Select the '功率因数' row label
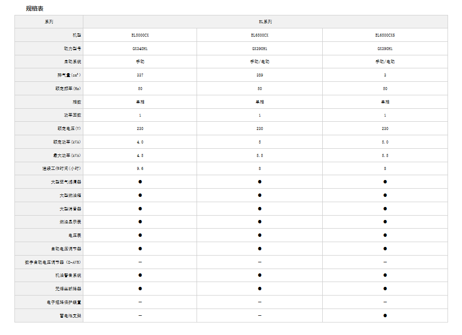462x335 pixels. [x=72, y=115]
